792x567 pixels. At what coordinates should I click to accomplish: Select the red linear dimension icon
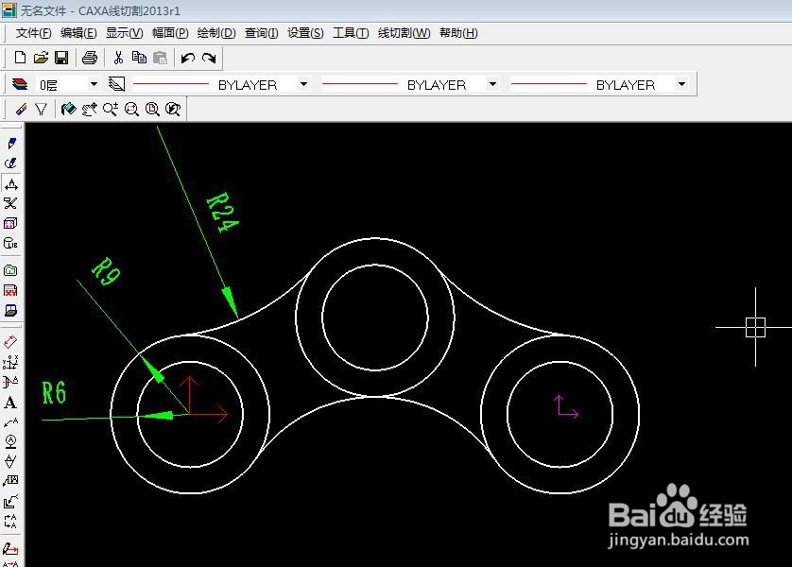[10, 342]
